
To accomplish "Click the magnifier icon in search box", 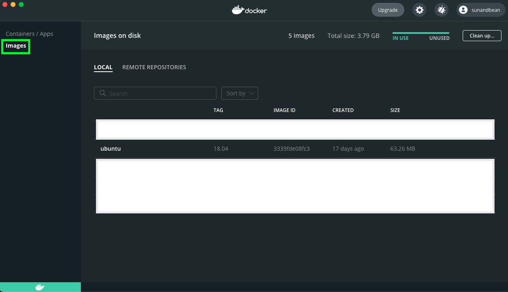I will point(102,93).
